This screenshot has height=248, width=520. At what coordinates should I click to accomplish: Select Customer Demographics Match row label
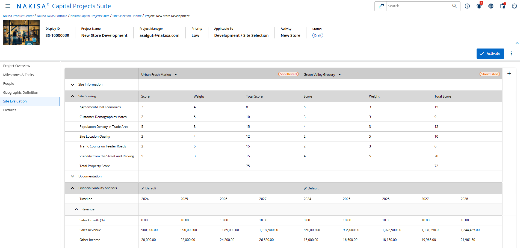pos(103,117)
